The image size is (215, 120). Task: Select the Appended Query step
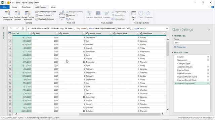click(185, 67)
